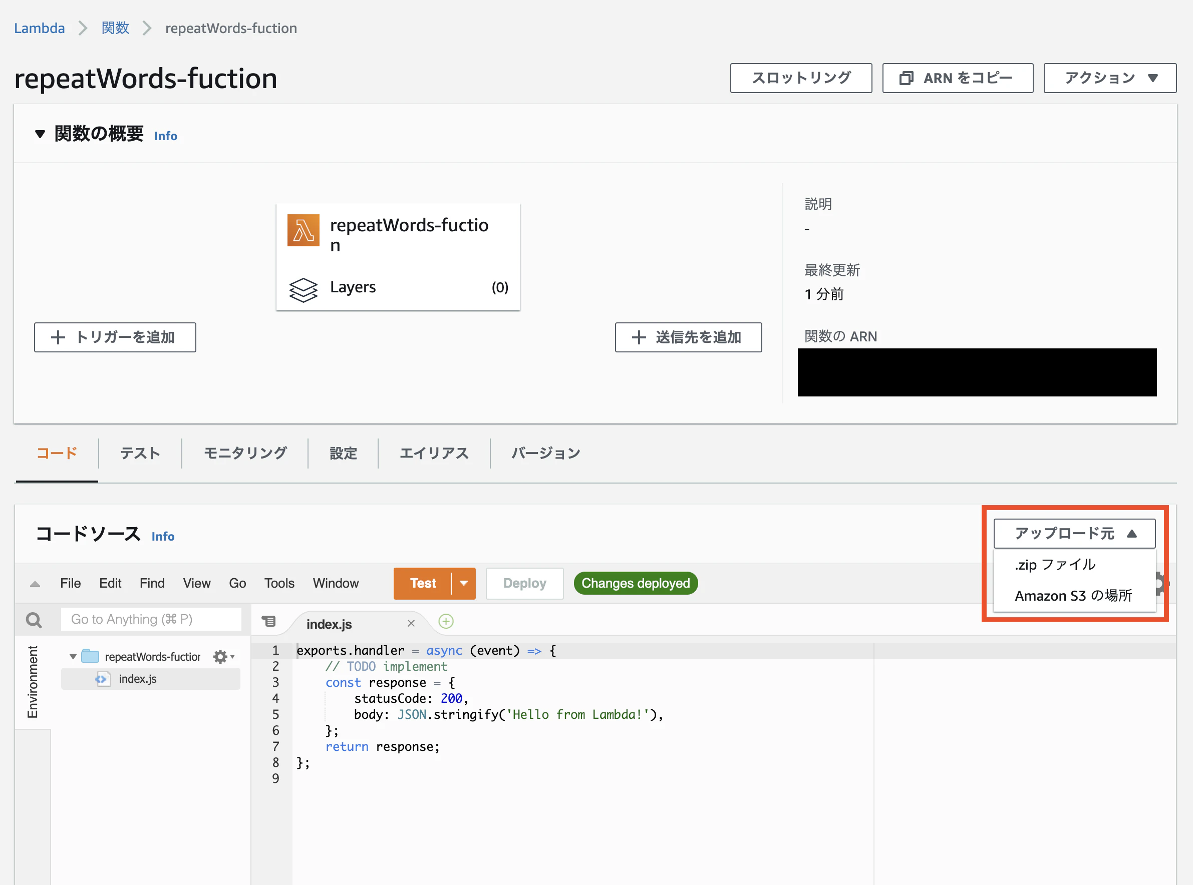Collapse the repeatWords-fuction folder tree
This screenshot has height=885, width=1193.
73,657
